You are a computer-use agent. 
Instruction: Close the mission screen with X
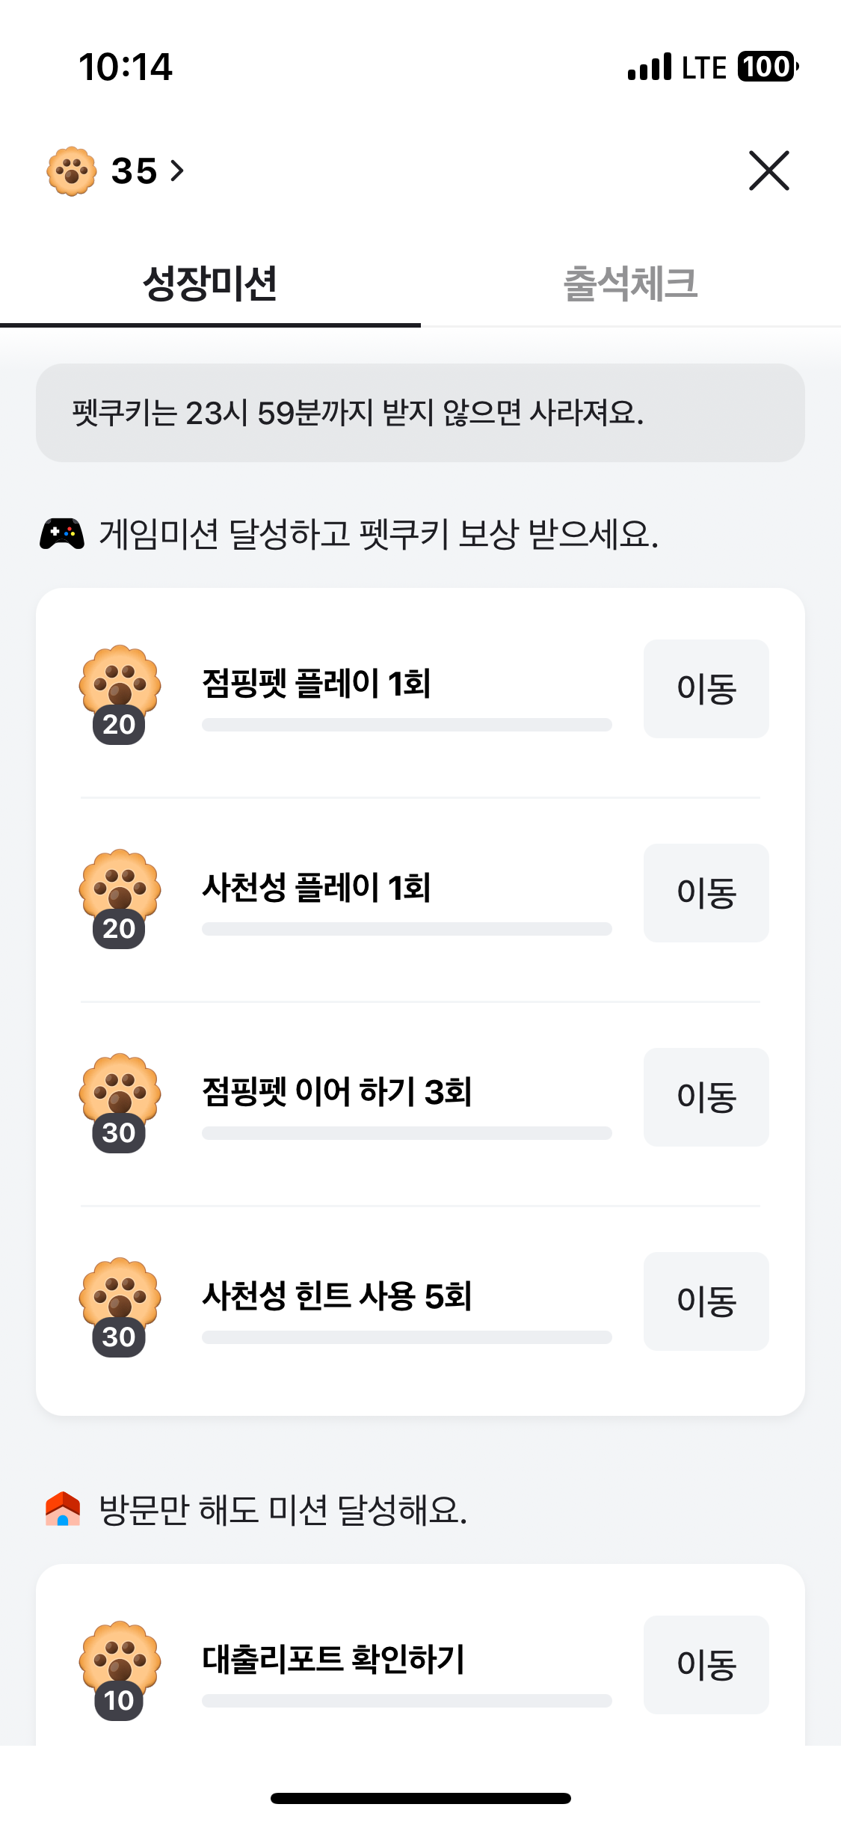pos(768,171)
